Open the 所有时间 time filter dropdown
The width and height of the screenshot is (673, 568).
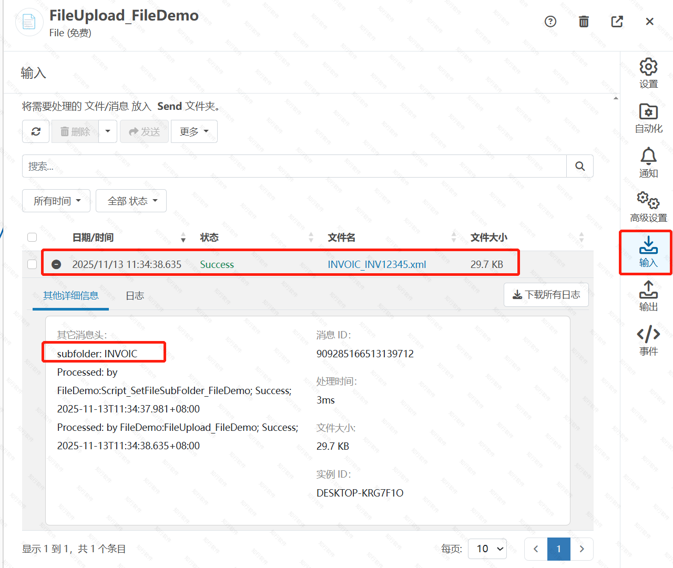(56, 200)
